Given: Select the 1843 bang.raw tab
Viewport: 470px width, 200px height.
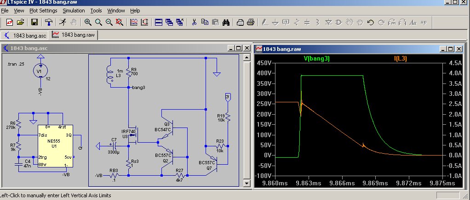Looking at the screenshot, I should click(74, 35).
